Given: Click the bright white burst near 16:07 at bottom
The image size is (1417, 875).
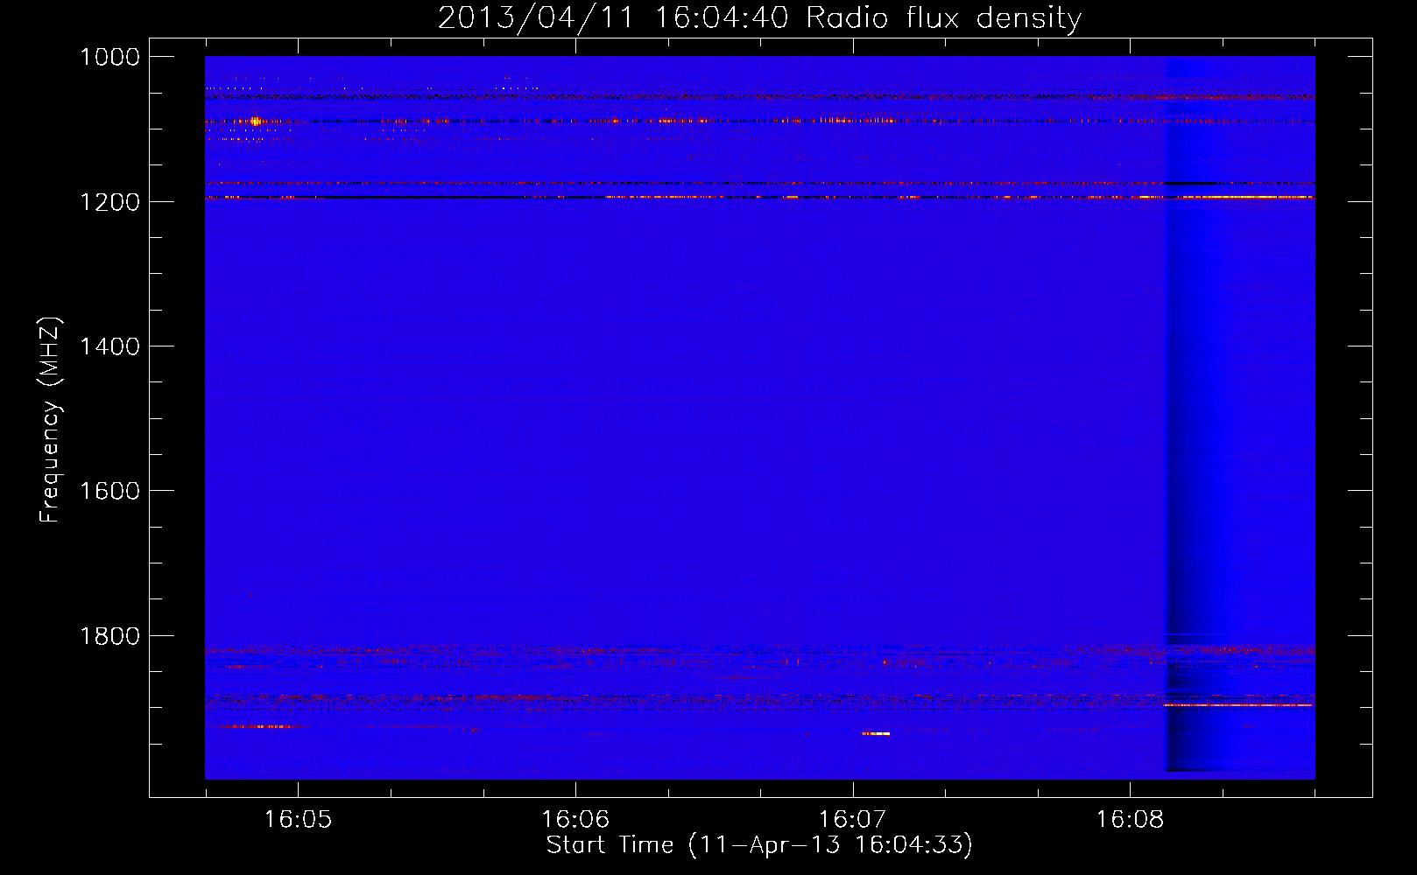Looking at the screenshot, I should 876,733.
